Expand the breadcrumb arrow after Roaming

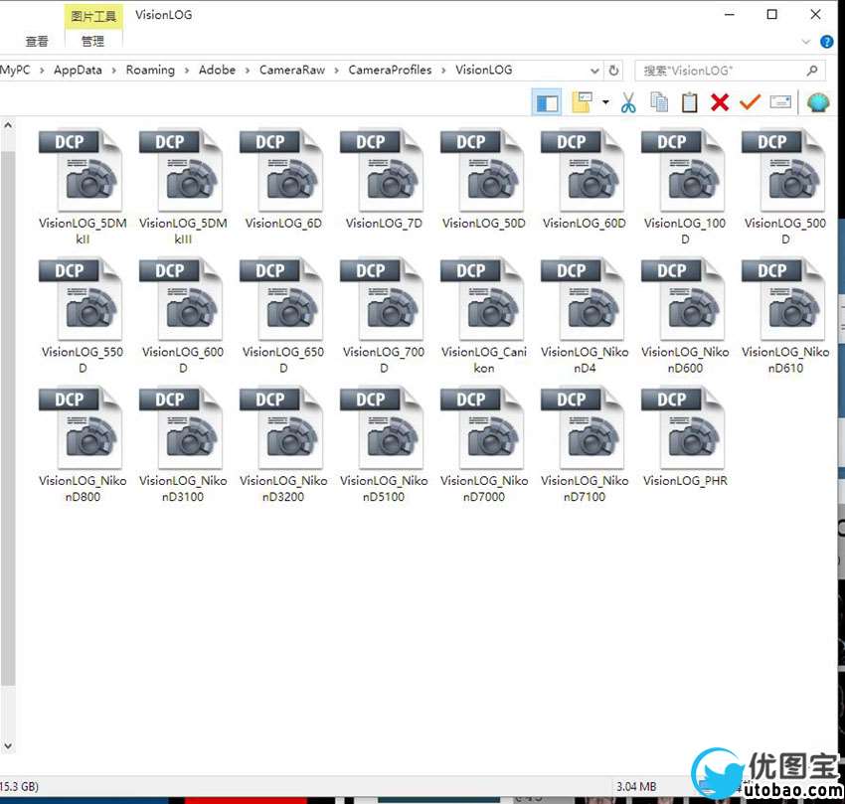pyautogui.click(x=187, y=71)
